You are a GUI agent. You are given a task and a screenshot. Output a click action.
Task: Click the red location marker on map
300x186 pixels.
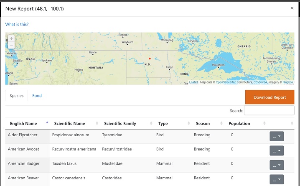coord(150,59)
